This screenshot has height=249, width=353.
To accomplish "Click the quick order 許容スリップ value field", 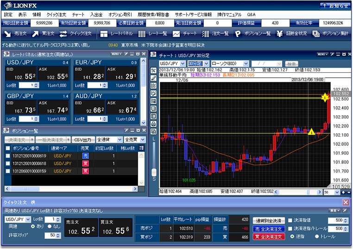I will tap(50, 235).
